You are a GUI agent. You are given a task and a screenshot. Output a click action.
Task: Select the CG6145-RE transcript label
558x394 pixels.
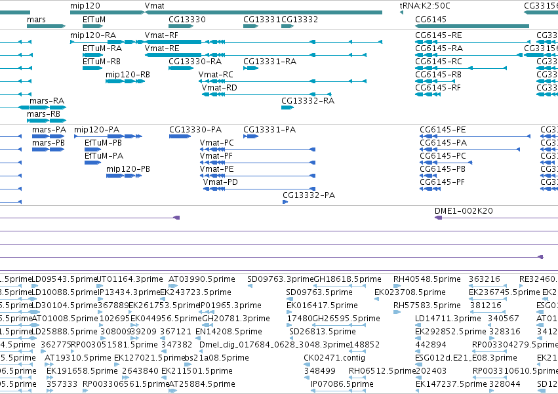click(439, 35)
